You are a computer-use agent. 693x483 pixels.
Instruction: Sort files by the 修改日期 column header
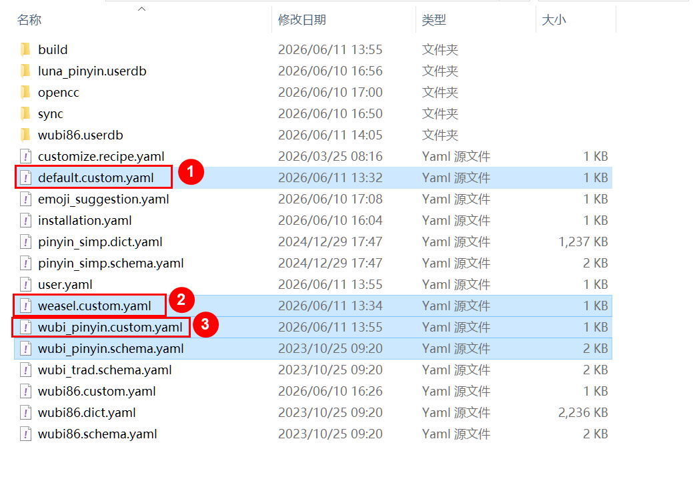[x=302, y=20]
